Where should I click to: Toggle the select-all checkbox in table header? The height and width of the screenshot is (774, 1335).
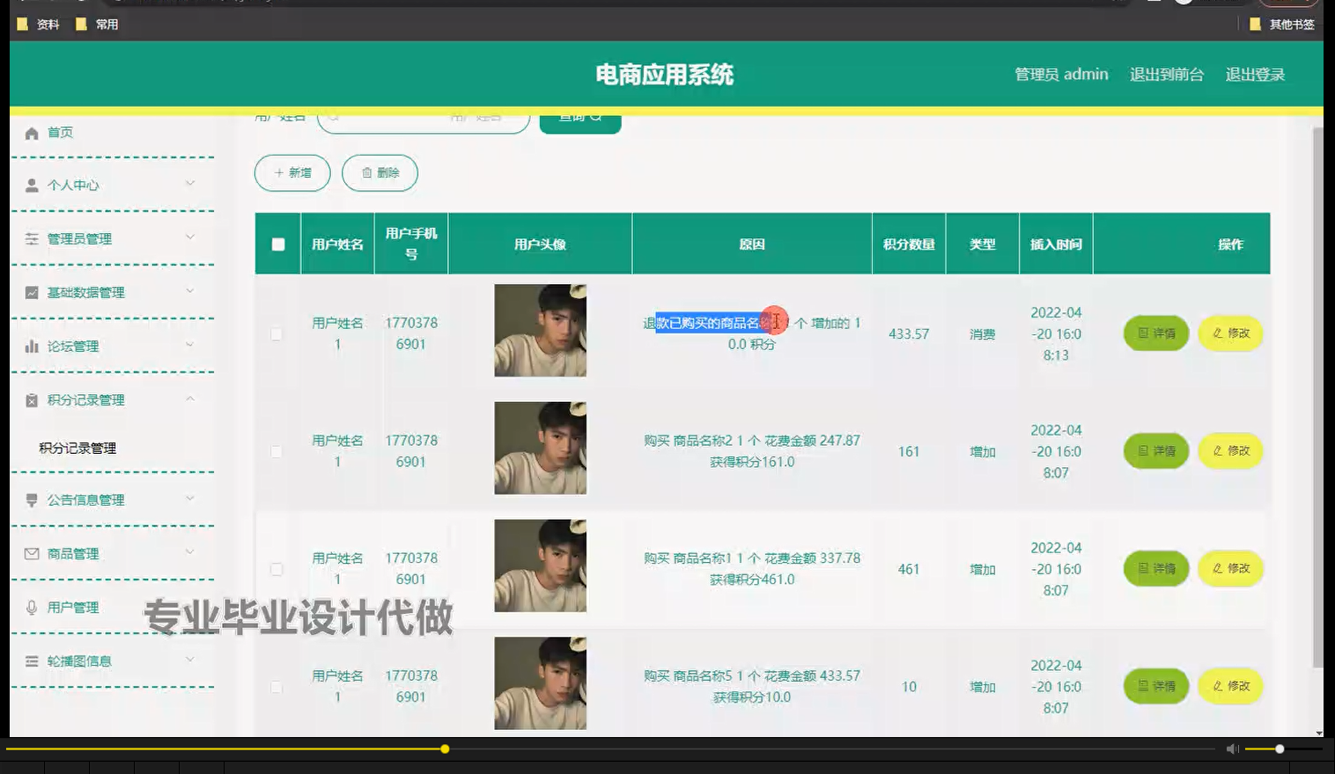277,244
